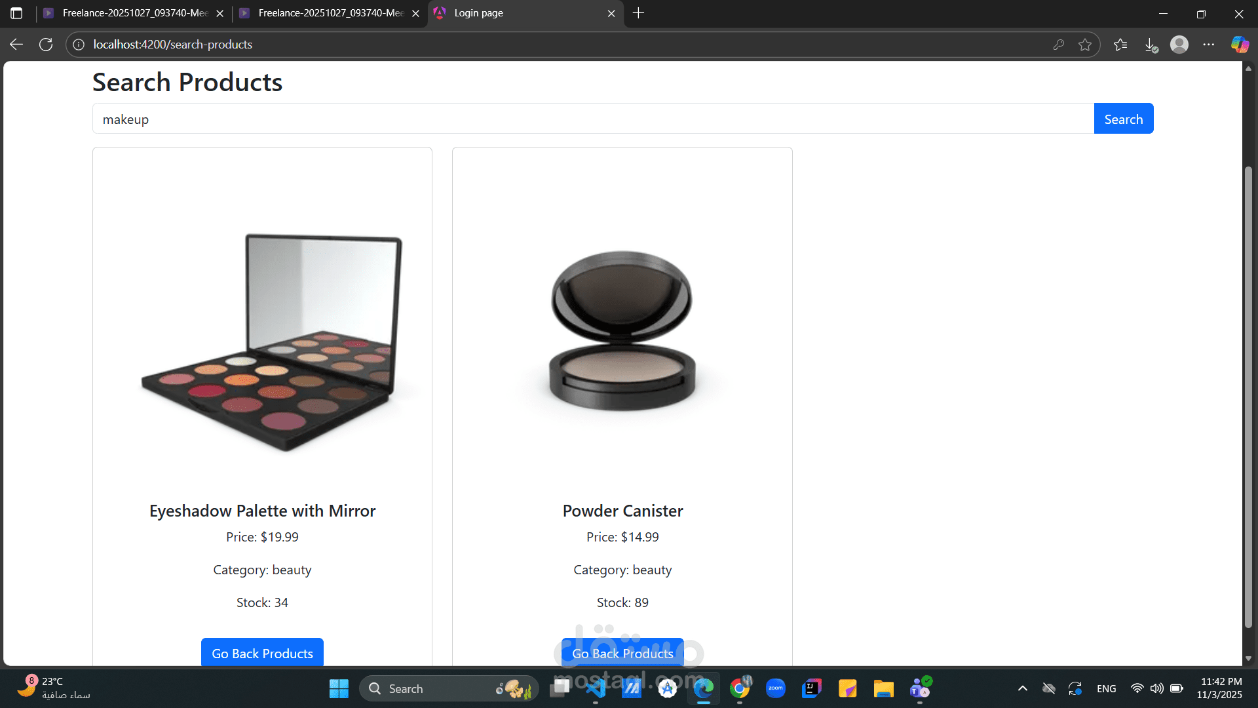Viewport: 1258px width, 708px height.
Task: Open new browser tab with plus icon
Action: [638, 13]
